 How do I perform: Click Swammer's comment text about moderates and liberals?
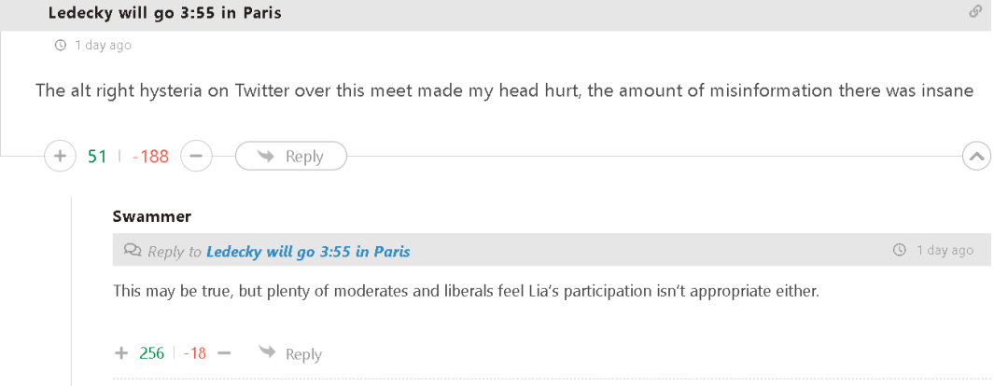pyautogui.click(x=465, y=290)
